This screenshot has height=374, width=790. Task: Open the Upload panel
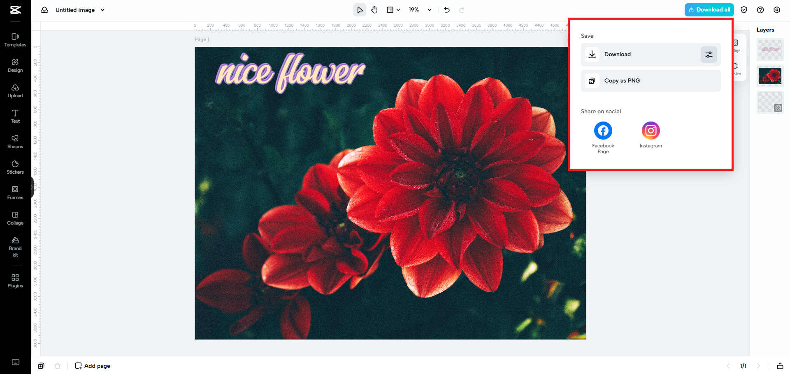pyautogui.click(x=15, y=91)
